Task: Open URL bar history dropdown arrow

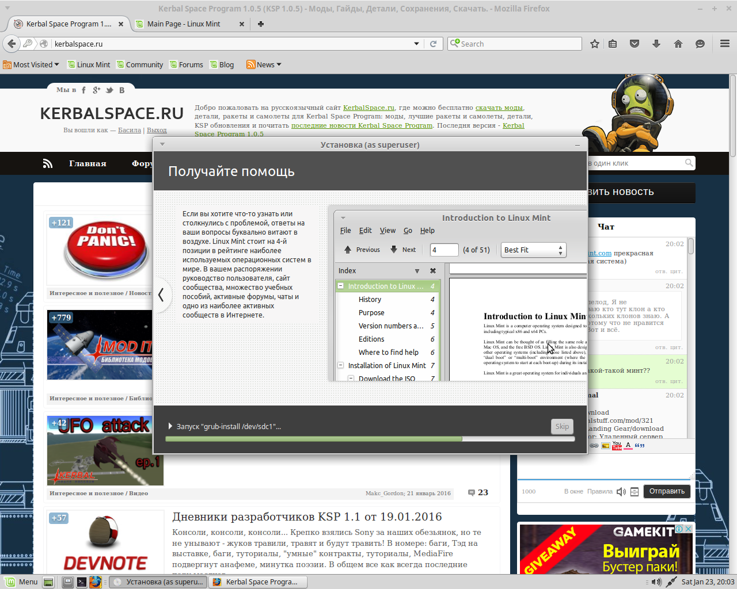Action: 416,44
